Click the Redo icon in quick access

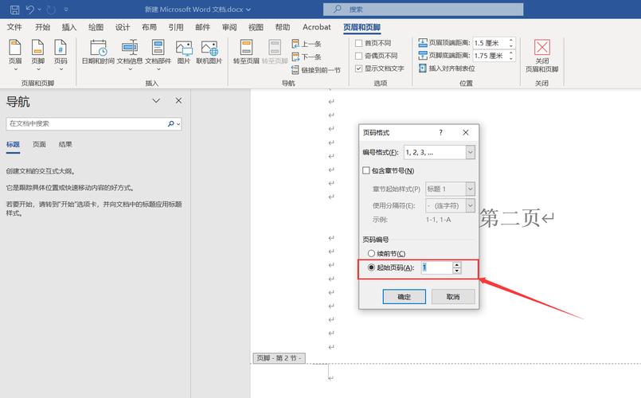pyautogui.click(x=51, y=9)
